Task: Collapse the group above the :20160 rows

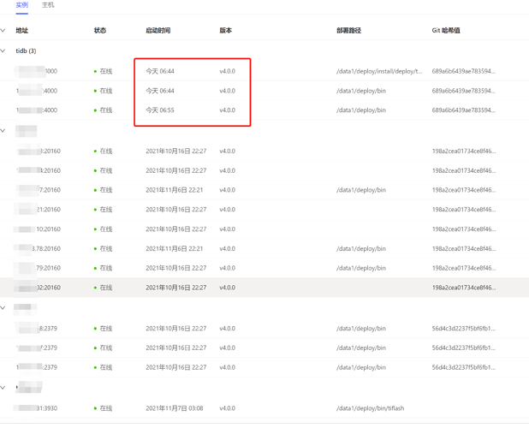Action: (x=3, y=130)
